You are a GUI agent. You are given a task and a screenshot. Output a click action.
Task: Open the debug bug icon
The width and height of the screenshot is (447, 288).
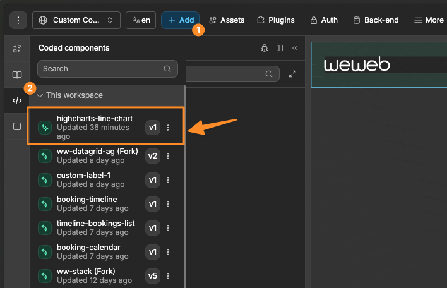[x=265, y=48]
